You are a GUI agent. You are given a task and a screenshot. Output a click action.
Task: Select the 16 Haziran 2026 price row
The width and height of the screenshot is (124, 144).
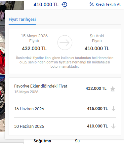coord(65,109)
